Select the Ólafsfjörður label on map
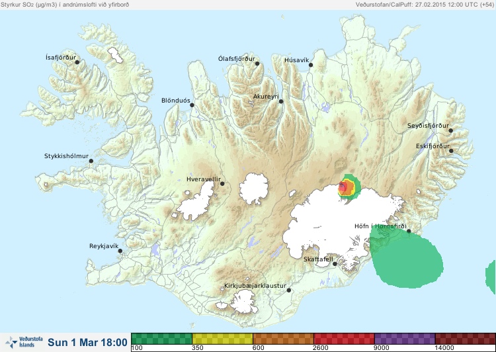Screen dimensions: 496x352 237,59
